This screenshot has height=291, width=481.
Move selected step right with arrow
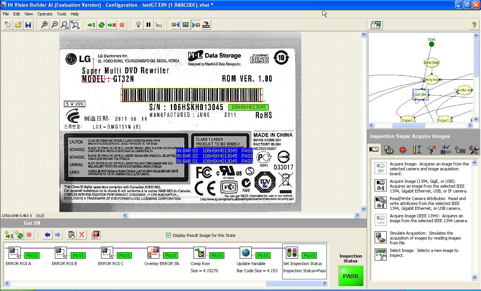click(x=57, y=235)
